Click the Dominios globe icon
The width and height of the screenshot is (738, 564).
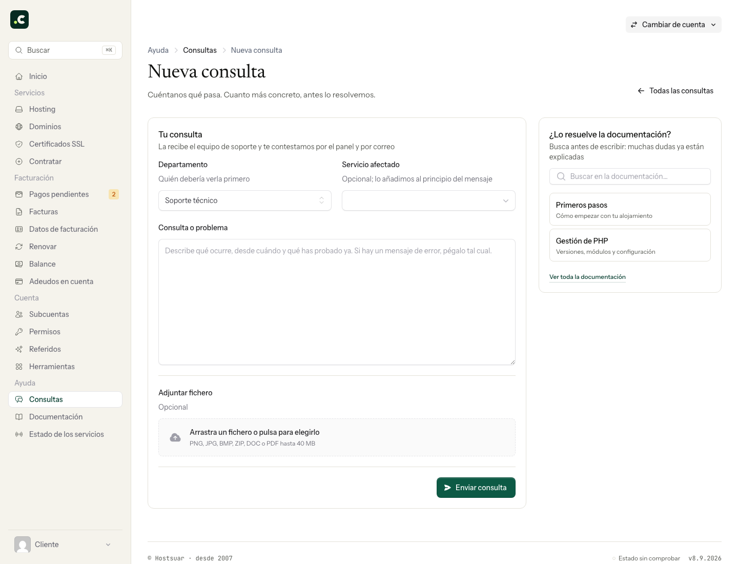click(x=19, y=127)
